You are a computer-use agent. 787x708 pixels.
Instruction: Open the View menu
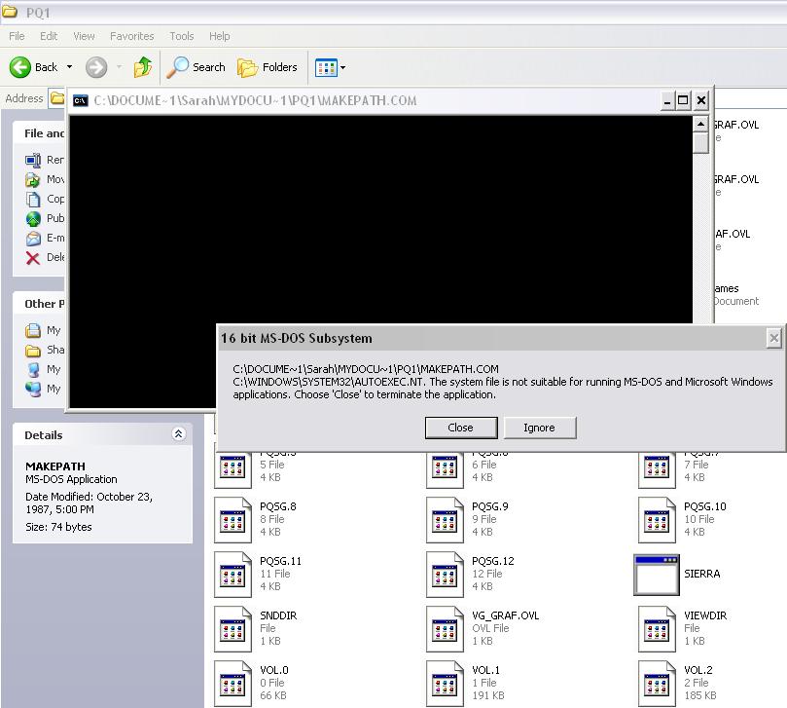84,36
